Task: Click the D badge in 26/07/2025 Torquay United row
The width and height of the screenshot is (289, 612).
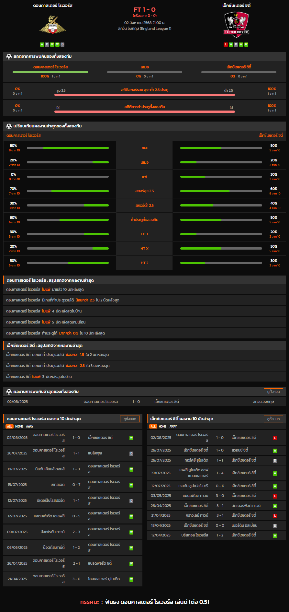Action: click(275, 461)
